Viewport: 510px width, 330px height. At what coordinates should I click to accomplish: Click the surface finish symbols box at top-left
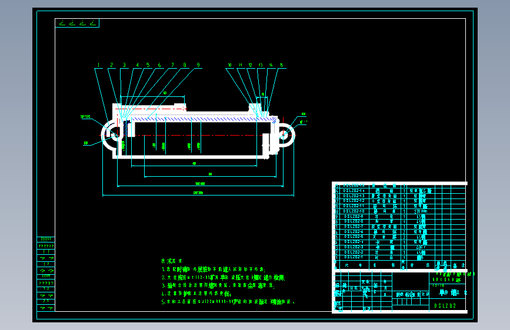77,23
